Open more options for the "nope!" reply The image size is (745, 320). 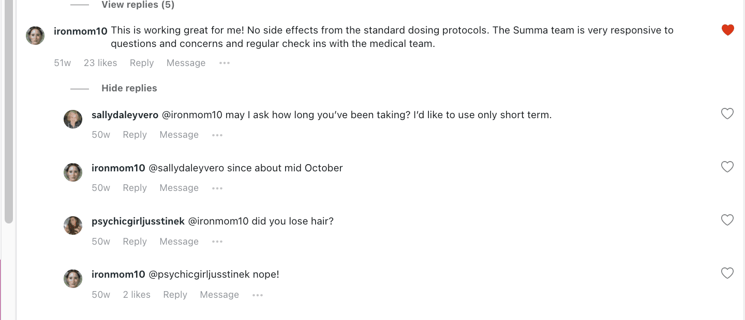[x=257, y=294]
